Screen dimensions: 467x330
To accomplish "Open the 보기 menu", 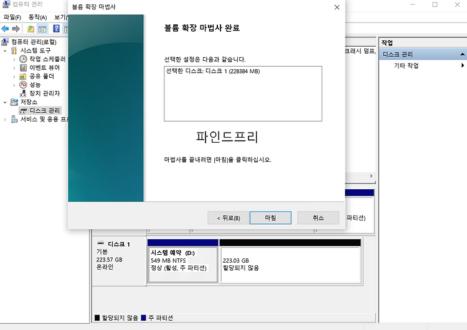I will click(x=61, y=17).
